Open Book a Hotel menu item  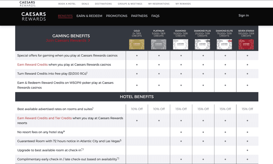point(67,4)
